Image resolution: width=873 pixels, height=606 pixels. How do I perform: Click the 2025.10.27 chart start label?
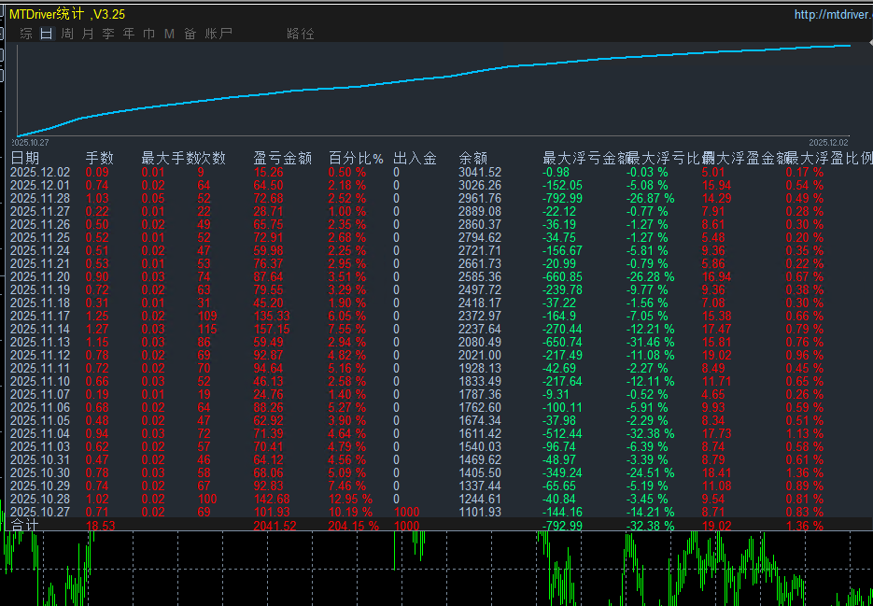pos(31,142)
